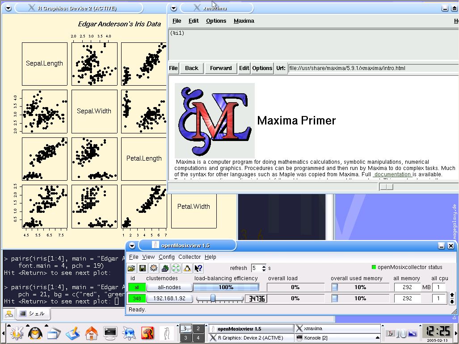Click the 192.168.1.92 node button
The width and height of the screenshot is (459, 344).
click(x=169, y=298)
